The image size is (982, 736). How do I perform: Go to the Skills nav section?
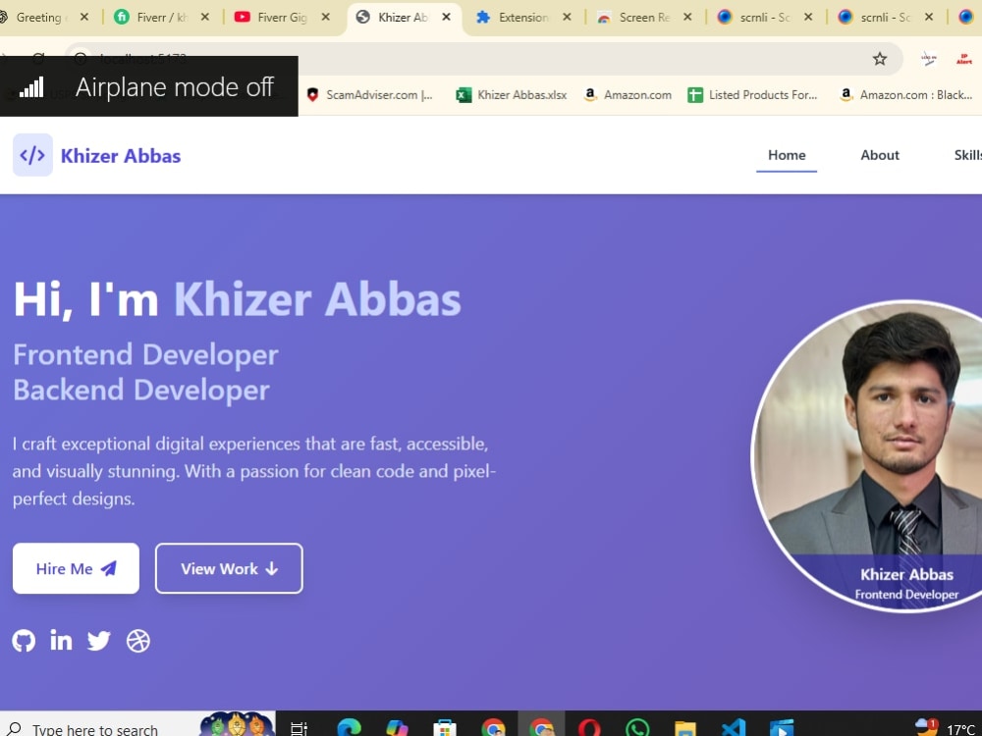[x=967, y=155]
